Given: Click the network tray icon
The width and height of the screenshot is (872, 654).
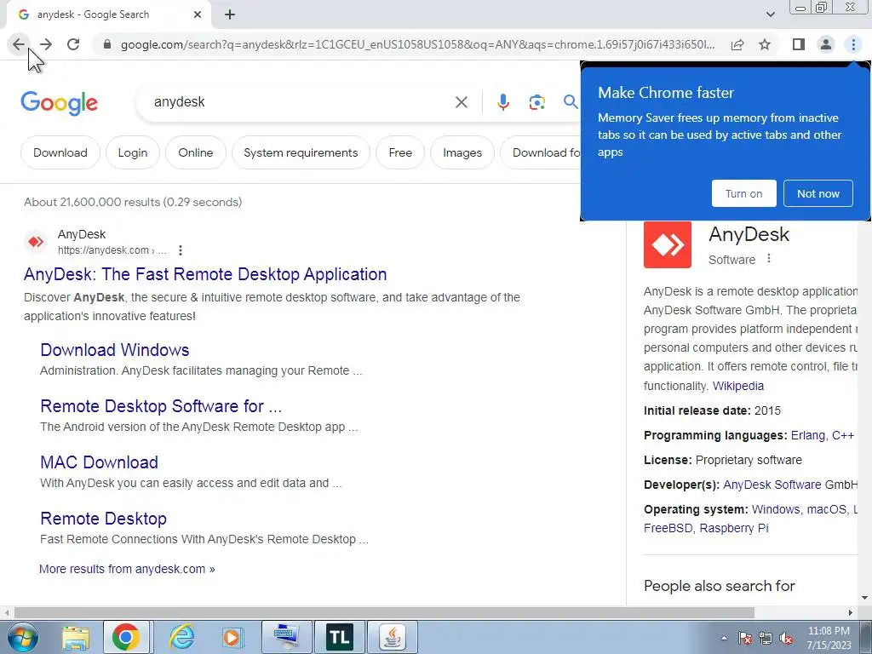Looking at the screenshot, I should tap(766, 639).
